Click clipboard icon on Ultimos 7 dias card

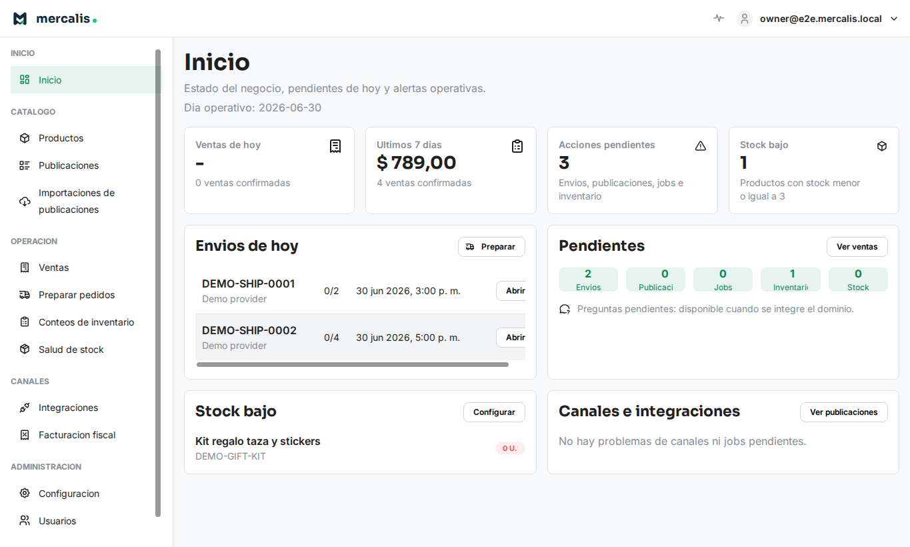coord(517,146)
